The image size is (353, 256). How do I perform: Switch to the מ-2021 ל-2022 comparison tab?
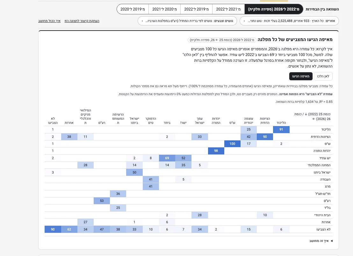228,9
